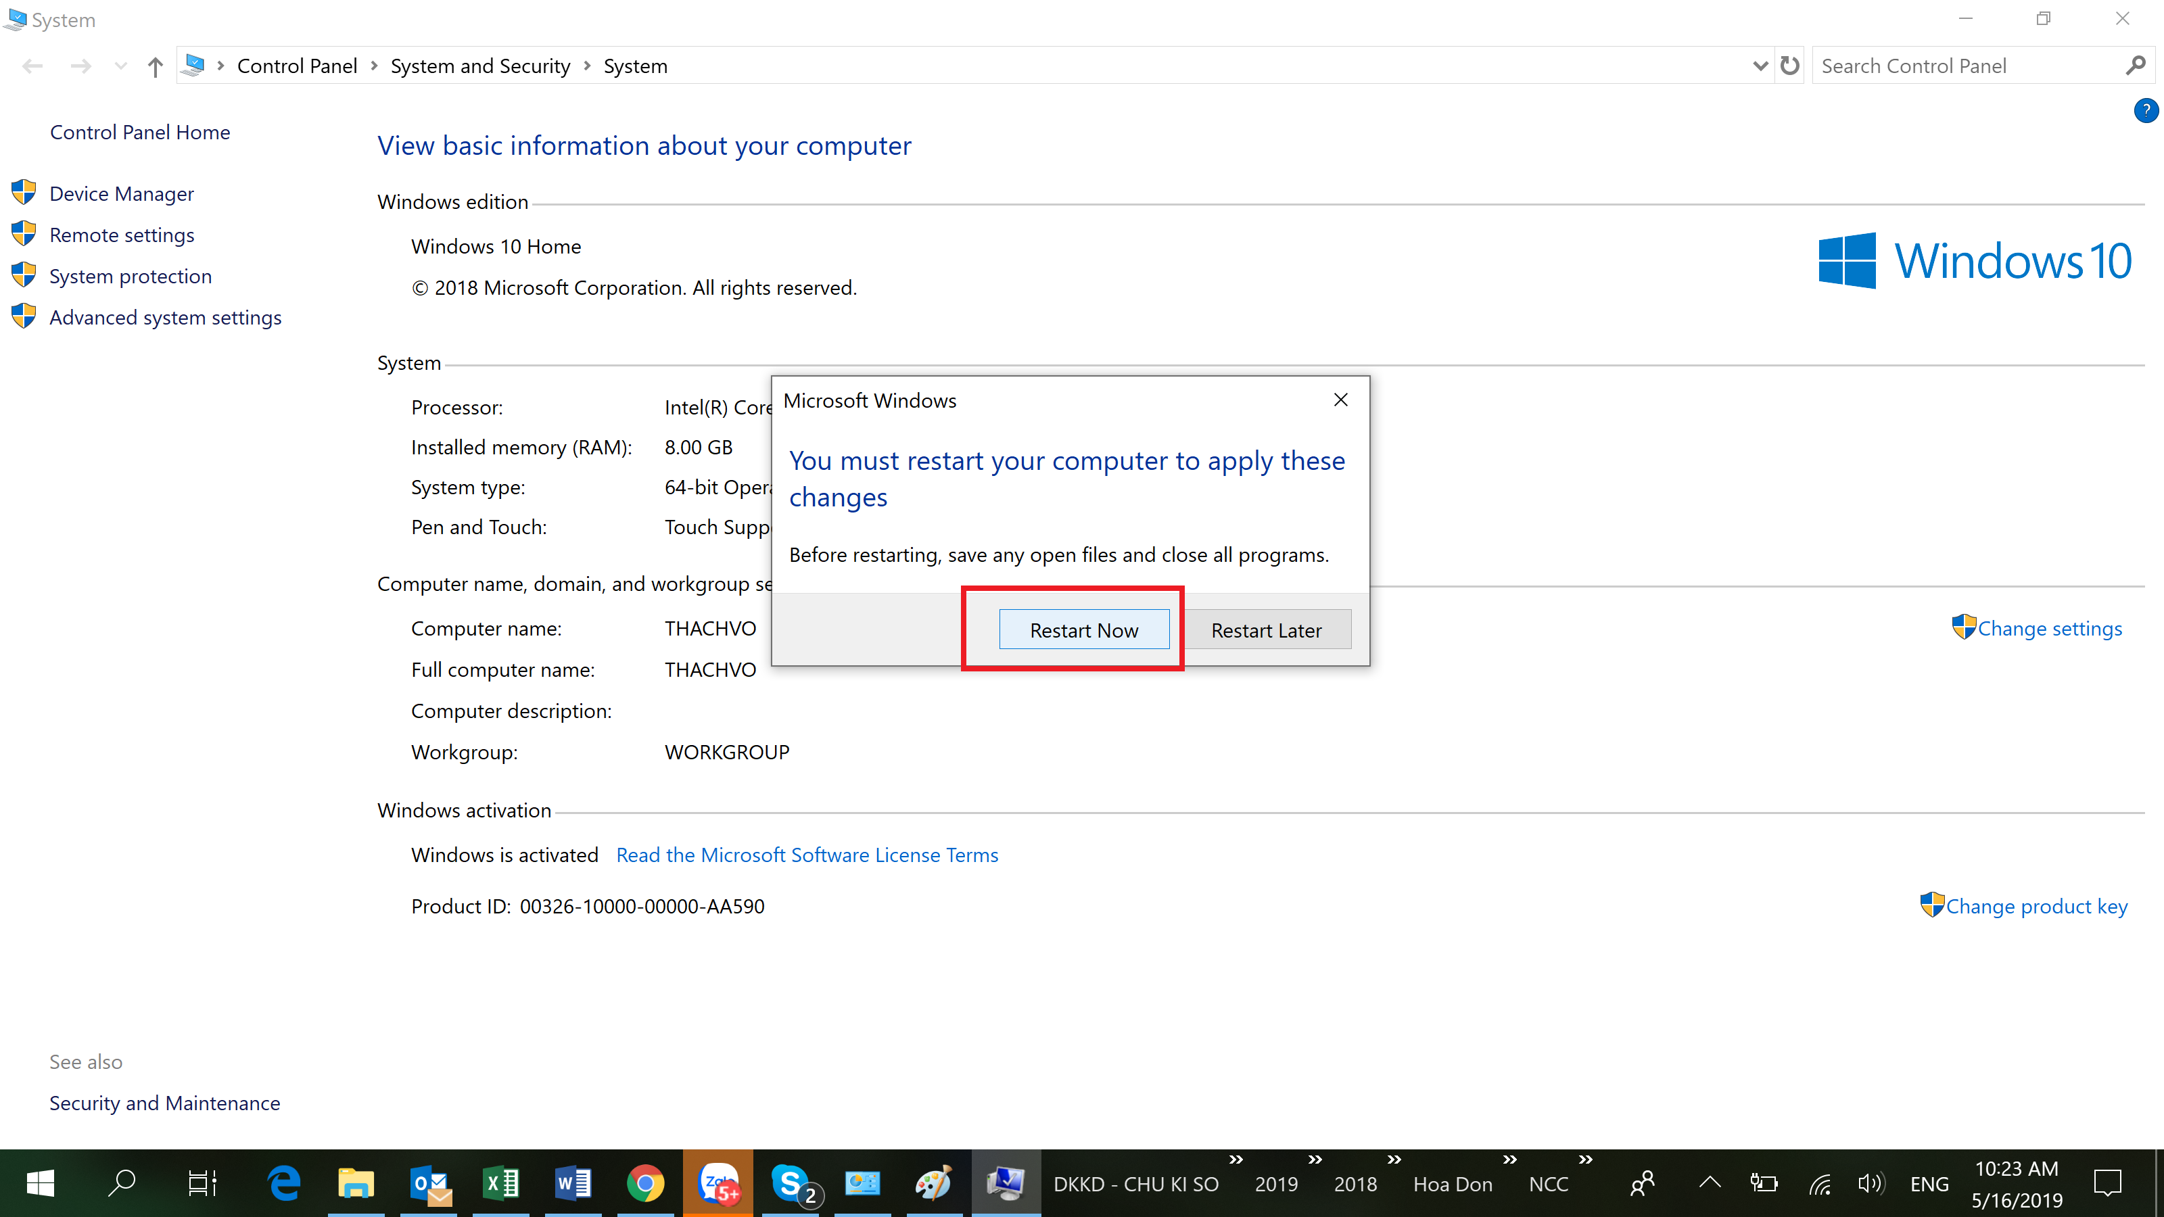Screen dimensions: 2164x1217
Task: Open Word from taskbar
Action: tap(573, 1183)
